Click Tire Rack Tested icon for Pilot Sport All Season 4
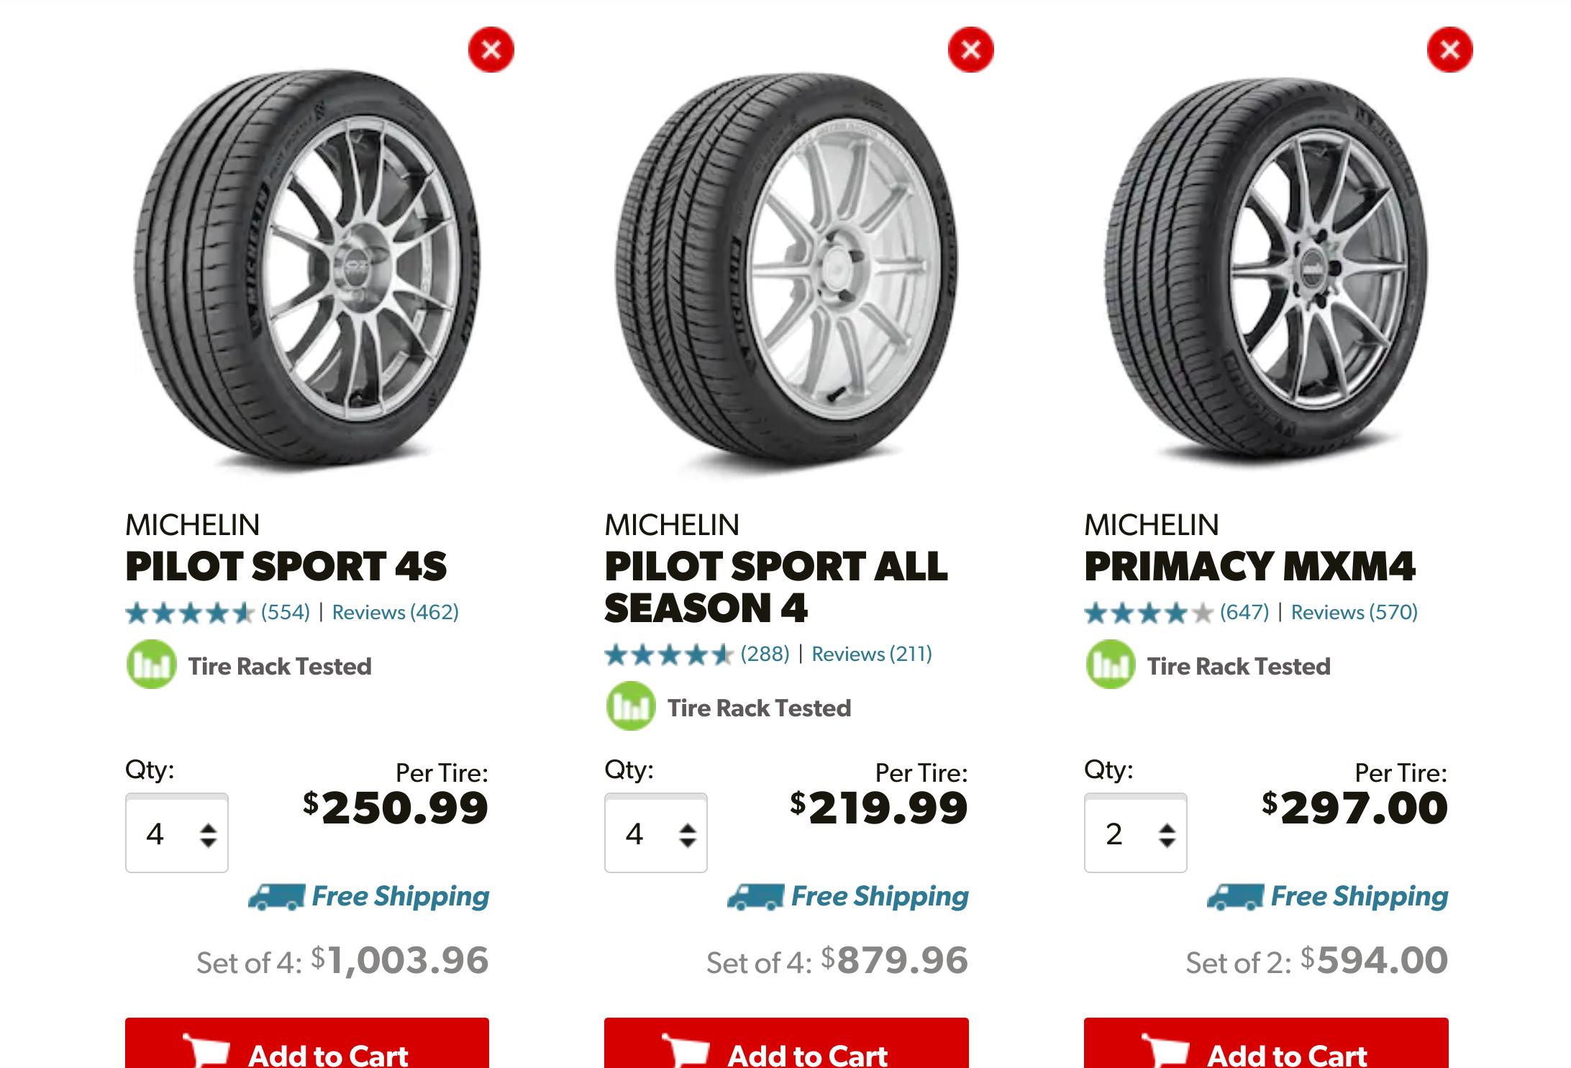The height and width of the screenshot is (1068, 1571). 631,706
